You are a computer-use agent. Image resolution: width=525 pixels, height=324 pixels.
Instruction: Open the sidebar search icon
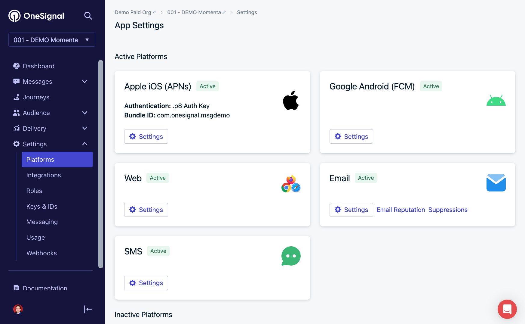point(88,16)
